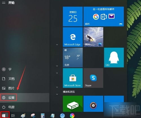Open the green drive tile
The width and height of the screenshot is (141, 118).
(x=73, y=104)
